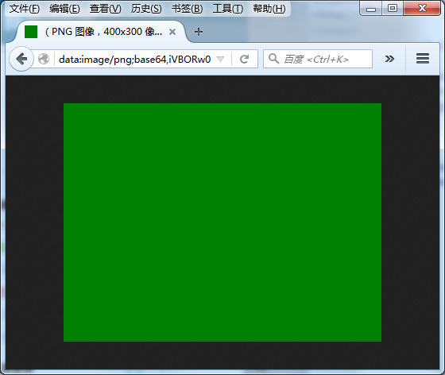Image resolution: width=445 pixels, height=375 pixels.
Task: Open the 历史(S) menu
Action: 146,9
